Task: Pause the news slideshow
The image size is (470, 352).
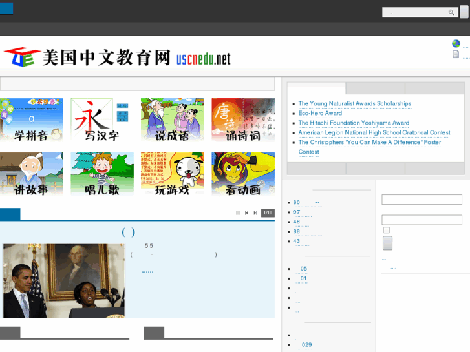Action: click(238, 213)
